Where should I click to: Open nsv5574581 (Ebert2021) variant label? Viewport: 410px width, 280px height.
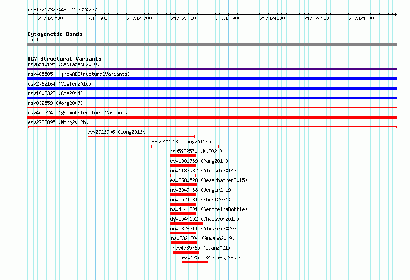coord(200,200)
